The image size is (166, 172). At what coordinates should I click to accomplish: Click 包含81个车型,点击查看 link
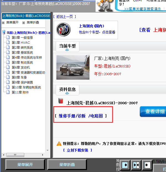(97, 32)
